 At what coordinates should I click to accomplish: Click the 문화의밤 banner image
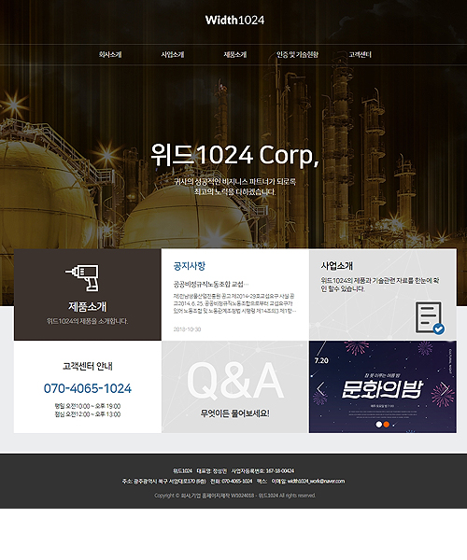(382, 386)
